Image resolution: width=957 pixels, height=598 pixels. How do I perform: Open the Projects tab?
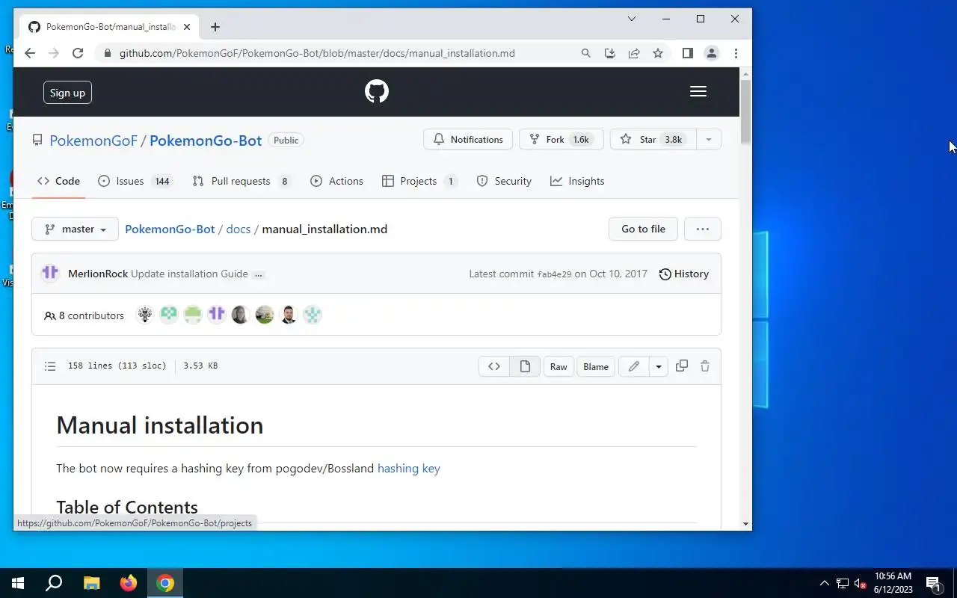(x=419, y=181)
